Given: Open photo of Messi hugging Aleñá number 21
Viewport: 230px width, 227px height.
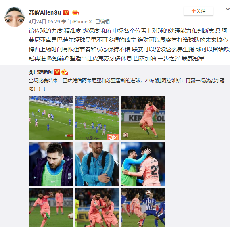Looking at the screenshot, I should point(143,164).
